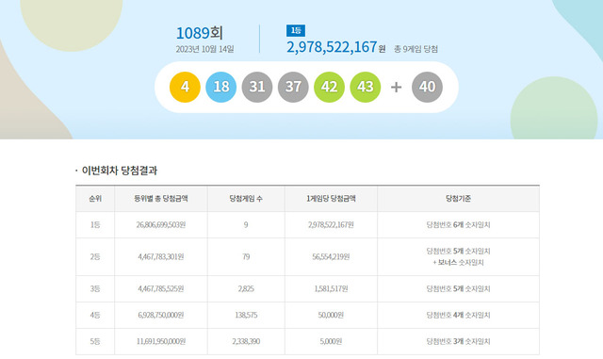Image resolution: width=603 pixels, height=359 pixels.
Task: Click the 1등 rank cell
Action: (95, 224)
